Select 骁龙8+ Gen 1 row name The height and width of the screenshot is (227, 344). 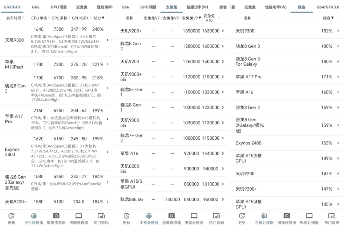132,92
